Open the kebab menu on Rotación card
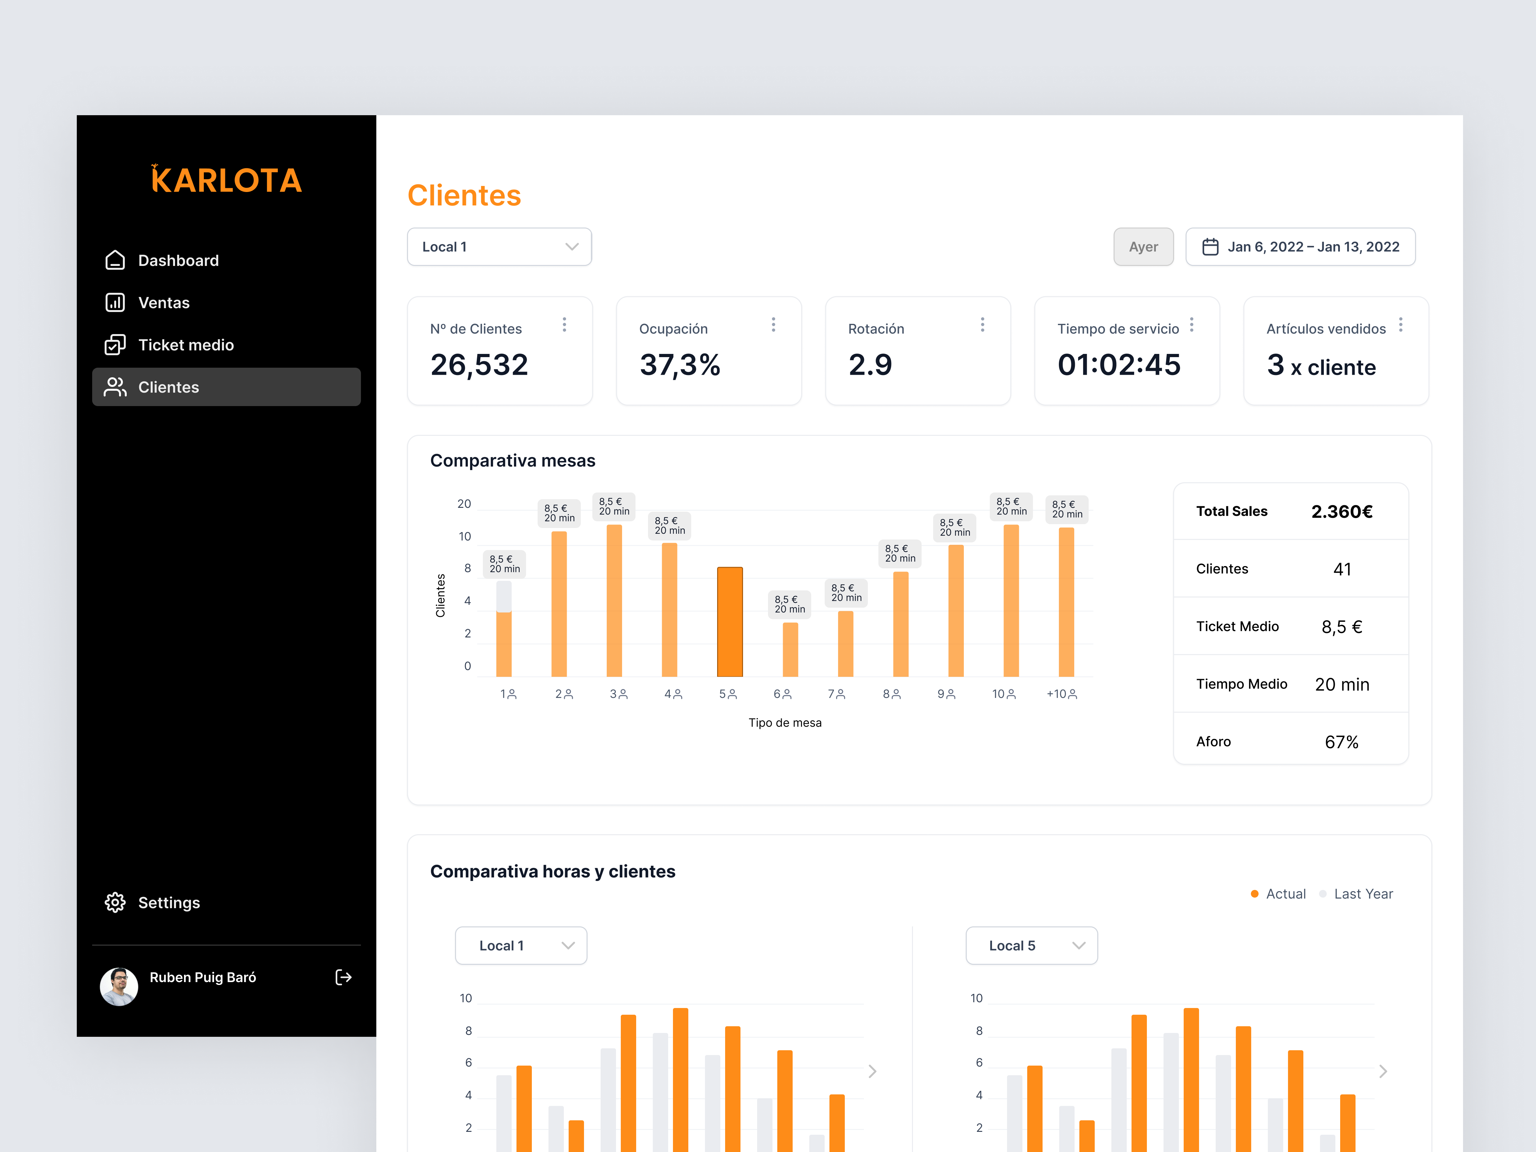The width and height of the screenshot is (1536, 1152). 983,324
